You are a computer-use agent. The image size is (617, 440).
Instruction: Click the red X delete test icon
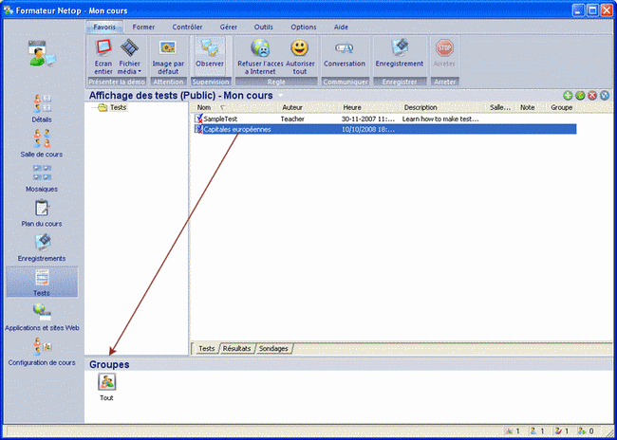coord(592,96)
